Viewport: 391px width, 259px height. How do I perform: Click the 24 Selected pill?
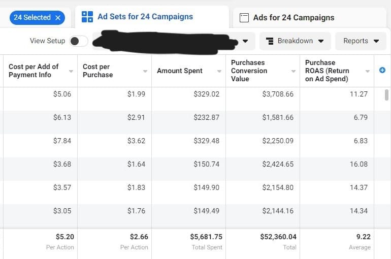click(x=31, y=18)
